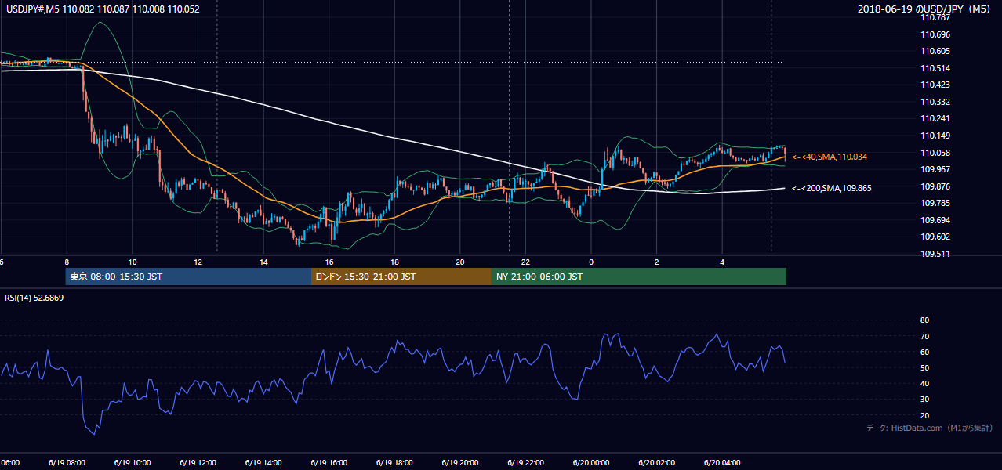Click the RSI 40 level label
Screen dimensions: 1002x470
(924, 383)
